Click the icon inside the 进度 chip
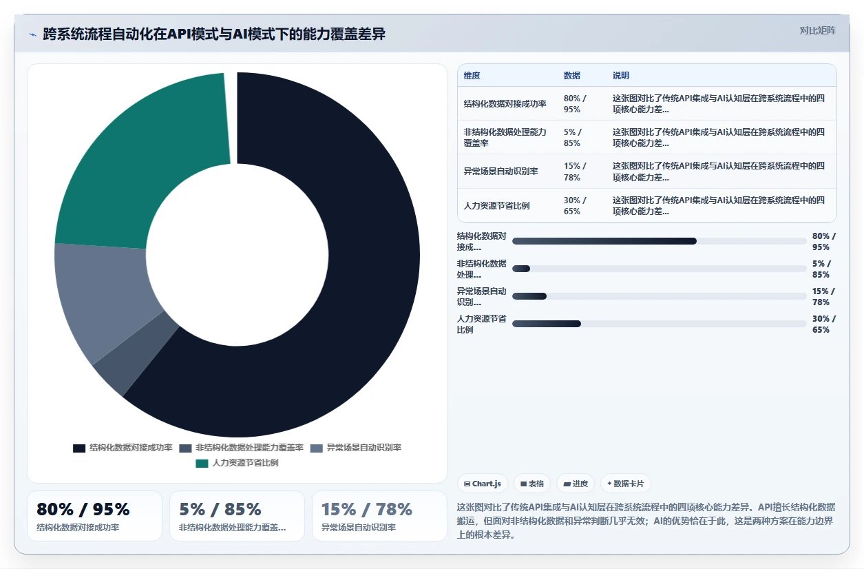864x569 pixels. click(567, 484)
